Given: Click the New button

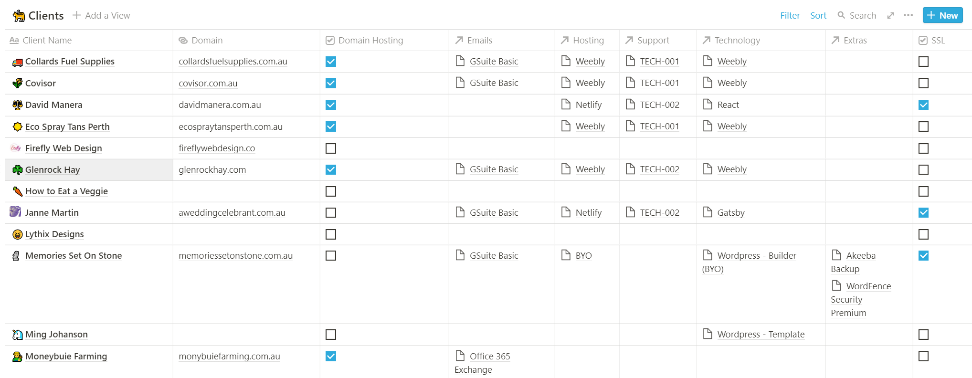Looking at the screenshot, I should (943, 15).
